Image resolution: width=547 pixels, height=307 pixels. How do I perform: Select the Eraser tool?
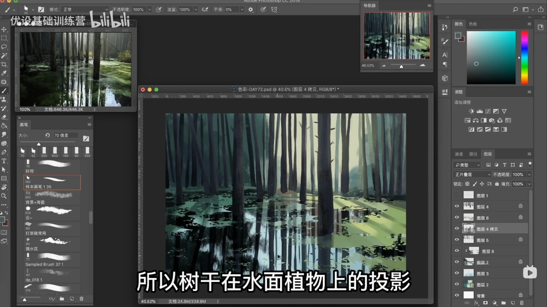[4, 117]
